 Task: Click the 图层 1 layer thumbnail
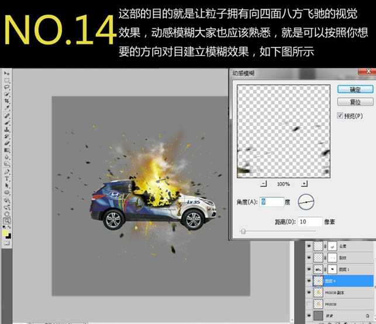click(318, 270)
